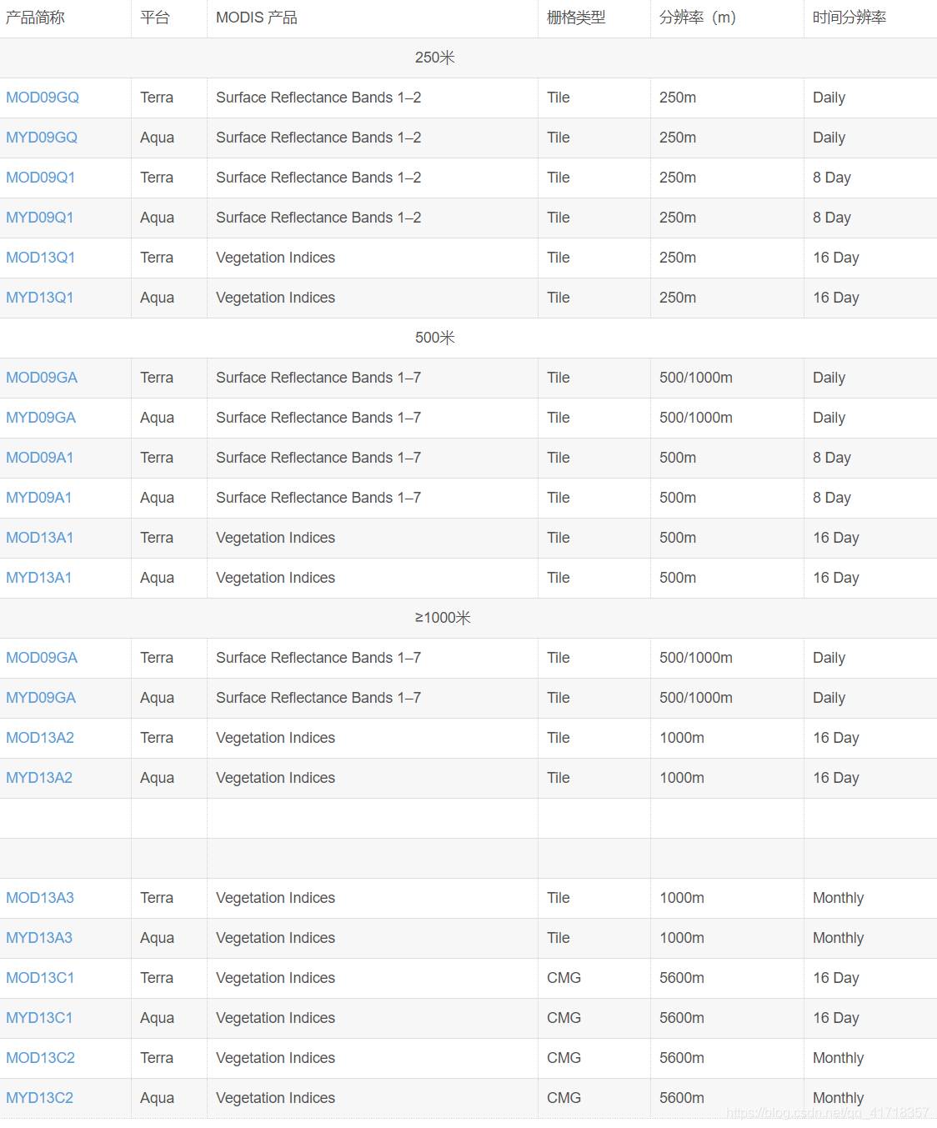This screenshot has width=937, height=1128.
Task: Click Tile in the MOD13A3 row
Action: point(559,898)
